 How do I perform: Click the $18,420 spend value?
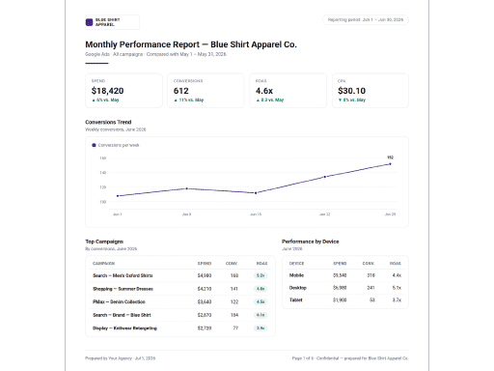(107, 91)
